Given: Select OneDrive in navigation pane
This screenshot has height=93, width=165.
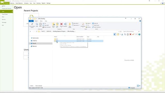Looking at the screenshot, I should point(34,41).
